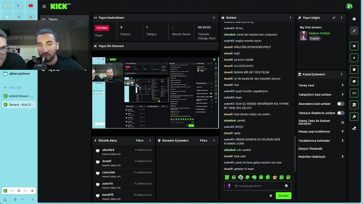The width and height of the screenshot is (363, 204).
Task: Pause media in browser mini player
Action: tap(19, 191)
